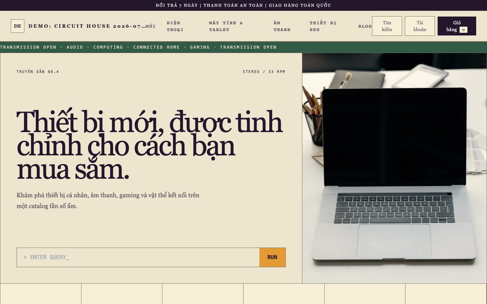The width and height of the screenshot is (487, 304).
Task: Click the cart item count badge
Action: (x=463, y=30)
